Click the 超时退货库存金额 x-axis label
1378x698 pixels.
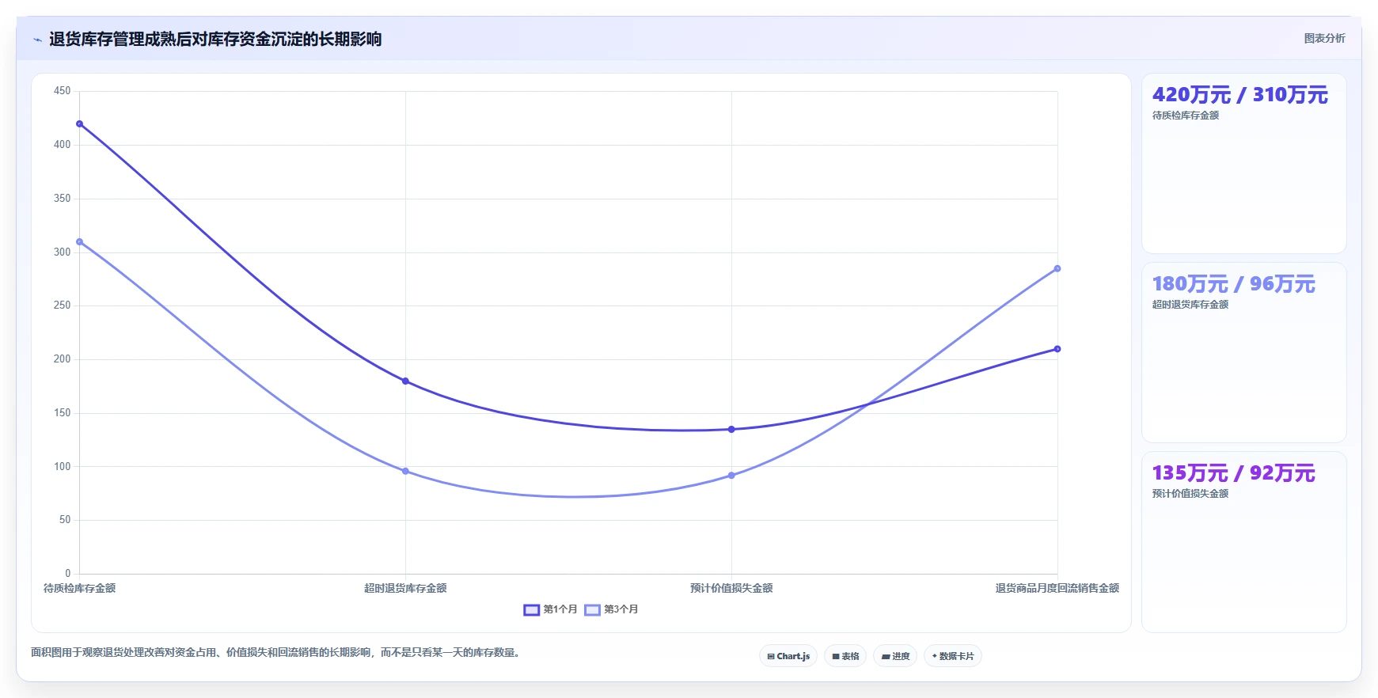(405, 588)
